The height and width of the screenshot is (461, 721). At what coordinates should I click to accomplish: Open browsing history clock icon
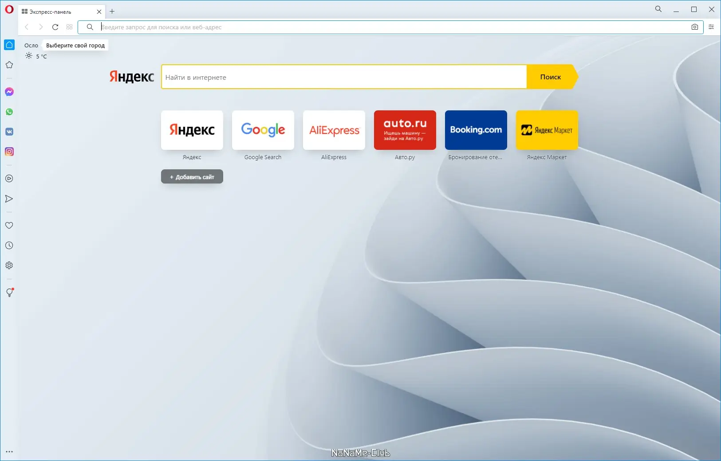[x=9, y=245]
